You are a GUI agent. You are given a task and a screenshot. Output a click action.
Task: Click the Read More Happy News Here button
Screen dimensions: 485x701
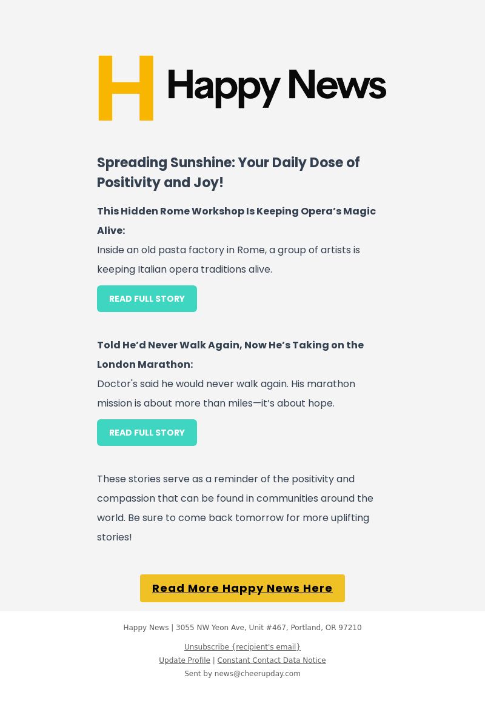(x=242, y=588)
